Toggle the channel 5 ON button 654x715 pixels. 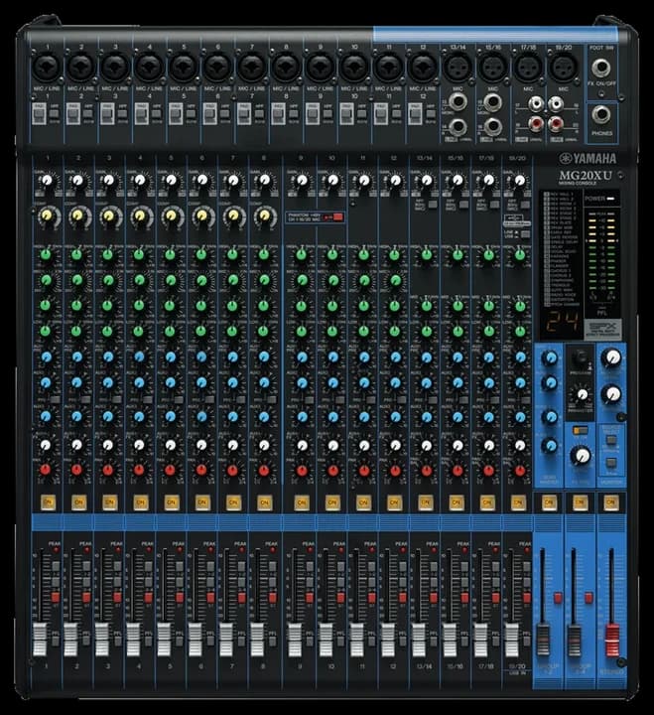tap(172, 502)
